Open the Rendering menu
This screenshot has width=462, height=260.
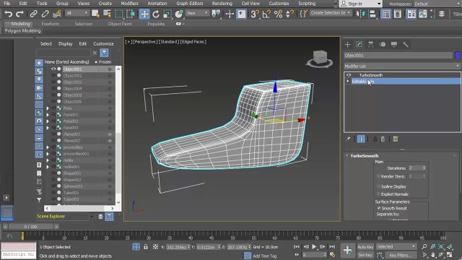click(x=222, y=4)
